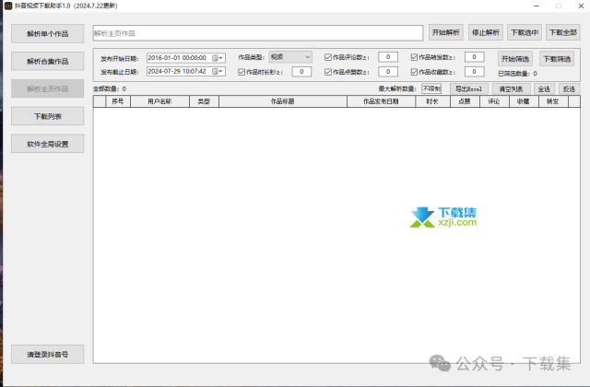Open 软件全局设置 settings

47,144
